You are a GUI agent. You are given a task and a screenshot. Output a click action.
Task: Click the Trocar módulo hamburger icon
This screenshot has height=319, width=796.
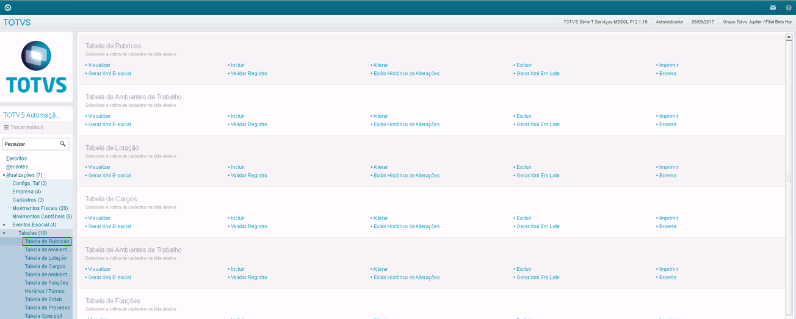[x=7, y=127]
